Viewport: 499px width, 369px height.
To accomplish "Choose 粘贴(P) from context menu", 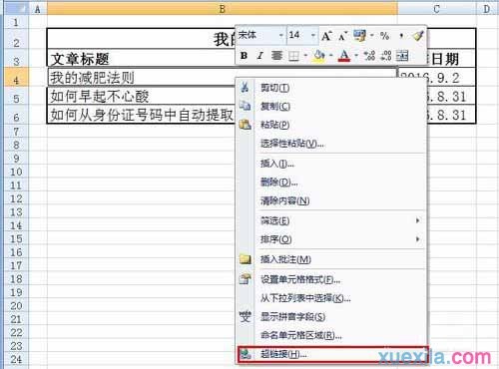I will coord(331,125).
